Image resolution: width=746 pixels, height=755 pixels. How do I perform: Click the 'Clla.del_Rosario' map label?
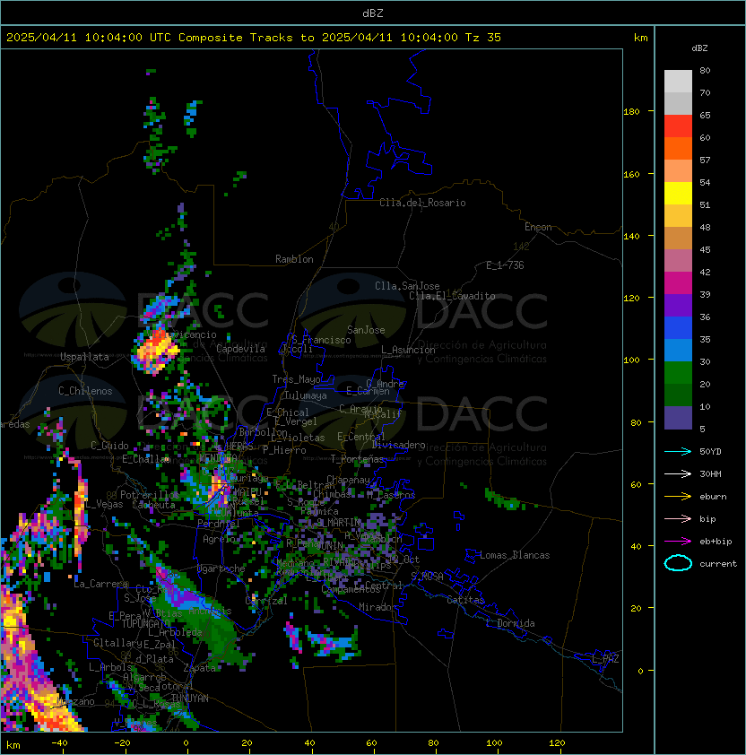point(422,203)
